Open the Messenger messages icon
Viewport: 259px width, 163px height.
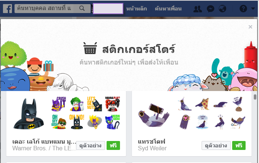tap(211, 9)
